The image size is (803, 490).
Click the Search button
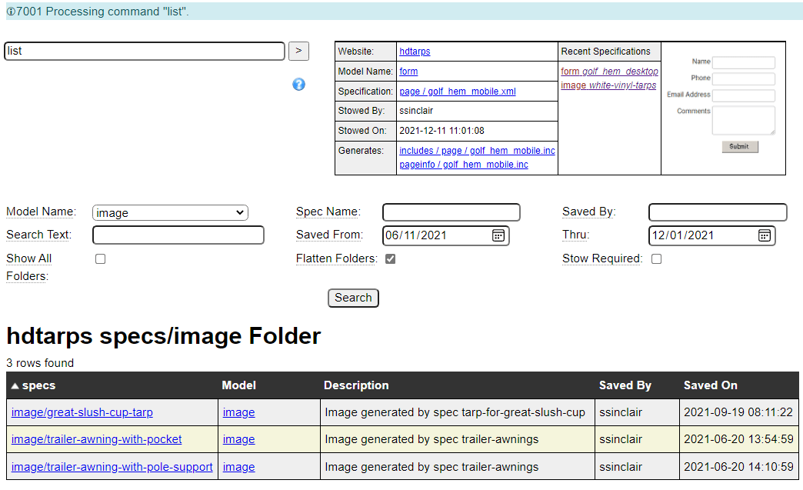(x=353, y=298)
